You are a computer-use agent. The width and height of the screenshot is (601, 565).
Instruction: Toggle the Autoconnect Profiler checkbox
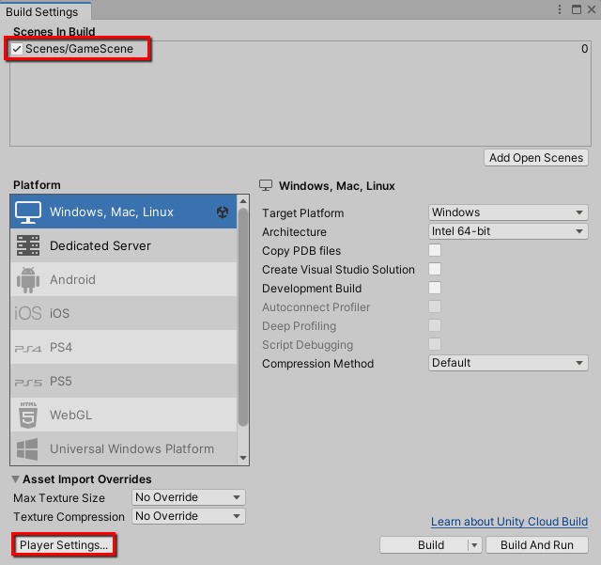click(x=435, y=306)
